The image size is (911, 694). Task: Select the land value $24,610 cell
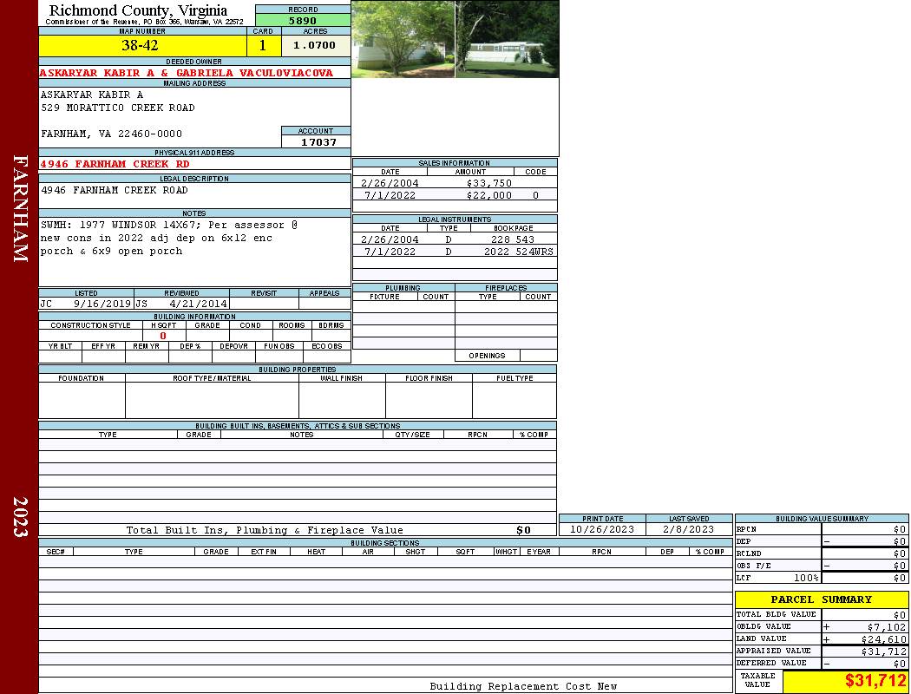[x=871, y=638]
